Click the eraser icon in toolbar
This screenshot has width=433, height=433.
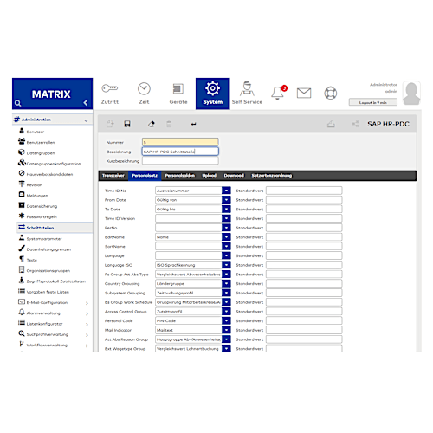coord(152,124)
